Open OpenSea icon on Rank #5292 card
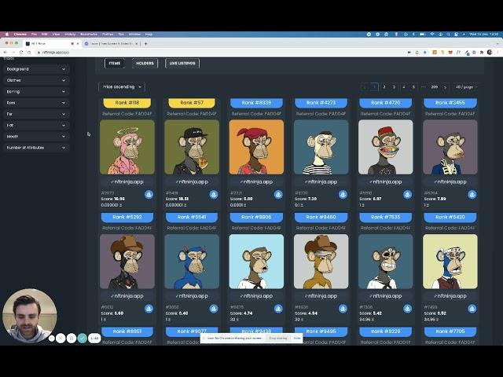Image resolution: width=503 pixels, height=377 pixels. click(149, 309)
